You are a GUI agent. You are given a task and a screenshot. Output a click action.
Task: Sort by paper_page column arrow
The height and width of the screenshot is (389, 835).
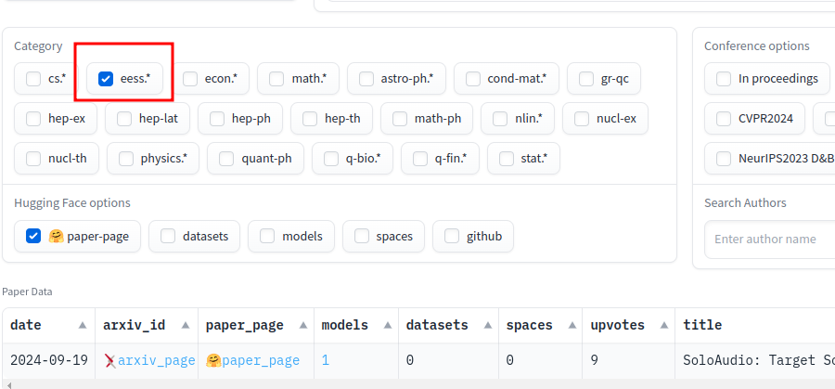[303, 325]
